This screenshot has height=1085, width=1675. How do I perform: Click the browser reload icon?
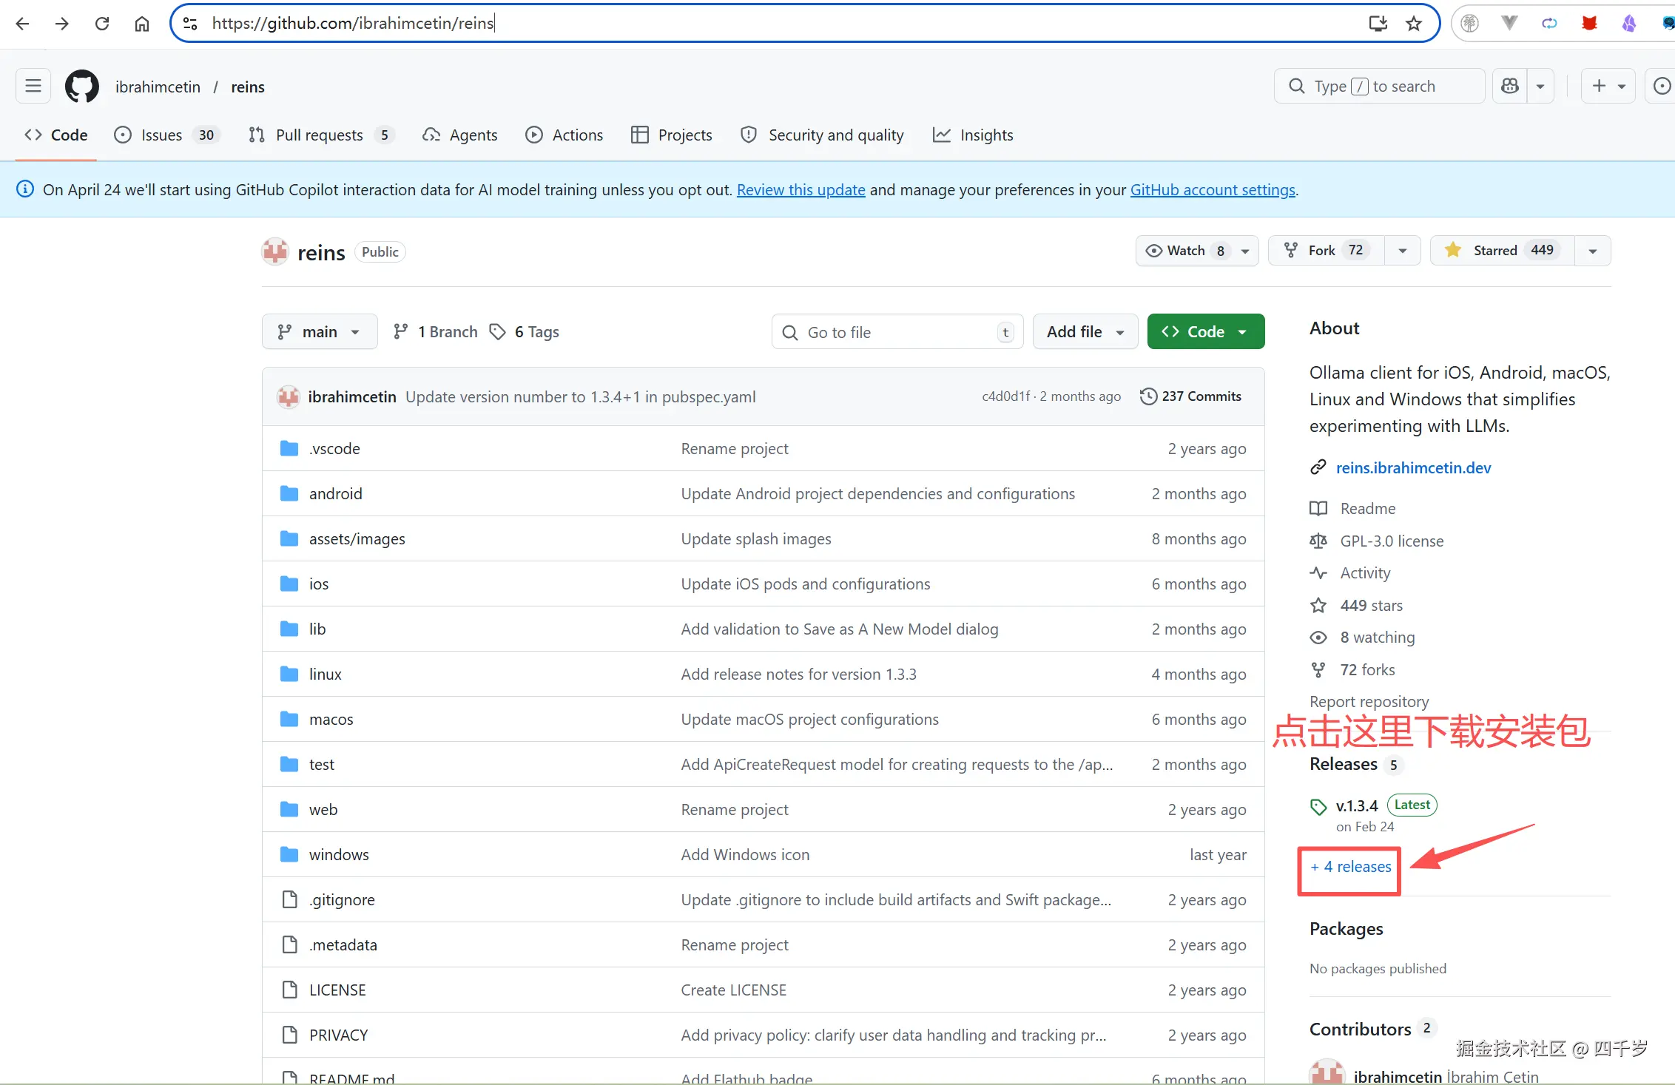[x=102, y=24]
